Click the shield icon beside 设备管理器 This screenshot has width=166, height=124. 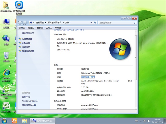pos(20,39)
